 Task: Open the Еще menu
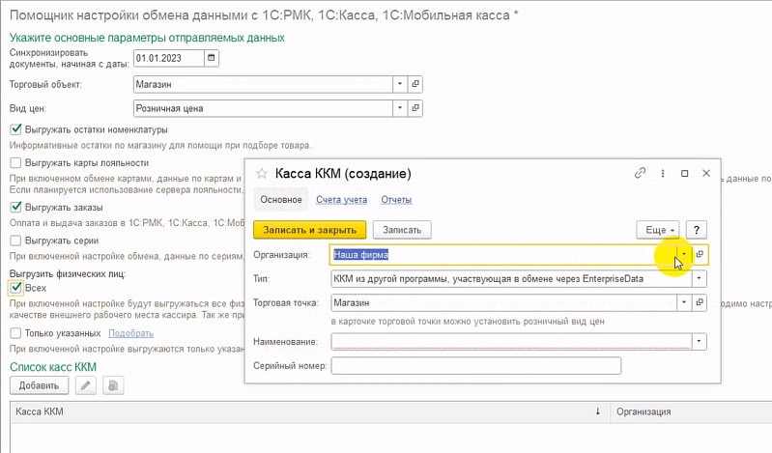pos(658,230)
